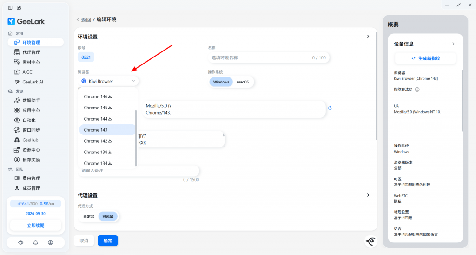Click the 自动化 robot icon
The width and height of the screenshot is (476, 255).
point(17,120)
